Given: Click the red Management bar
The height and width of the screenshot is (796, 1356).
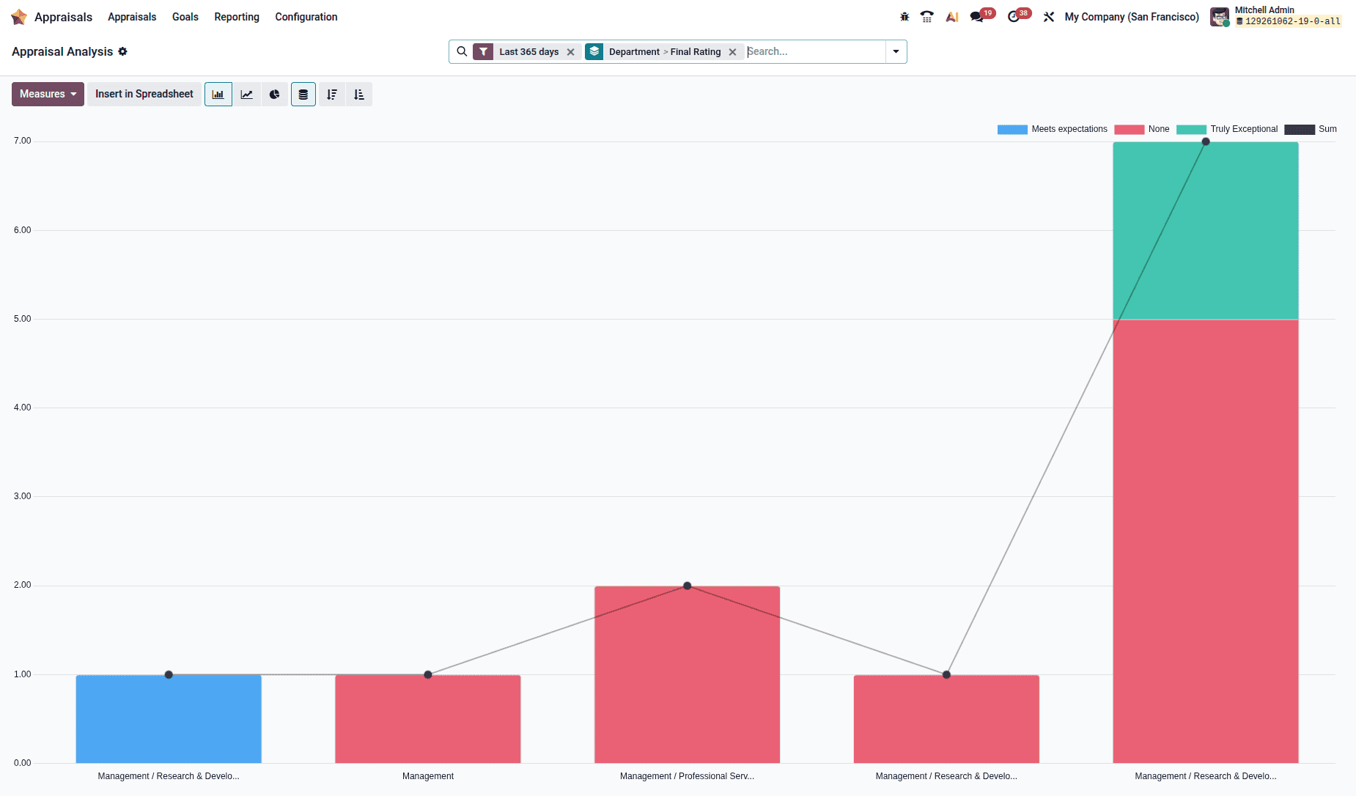Looking at the screenshot, I should click(428, 719).
